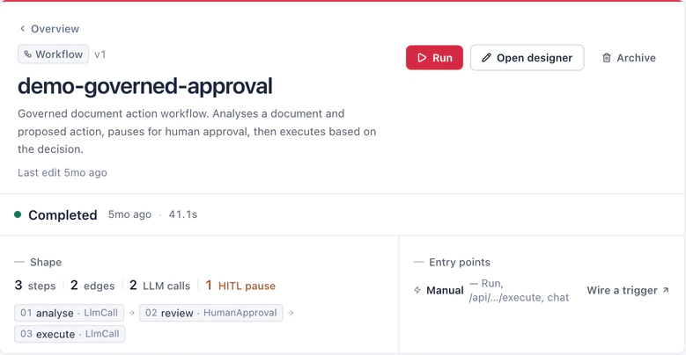Viewport: 686px width, 355px height.
Task: Click arrow between analyse and review
Action: [x=132, y=313]
